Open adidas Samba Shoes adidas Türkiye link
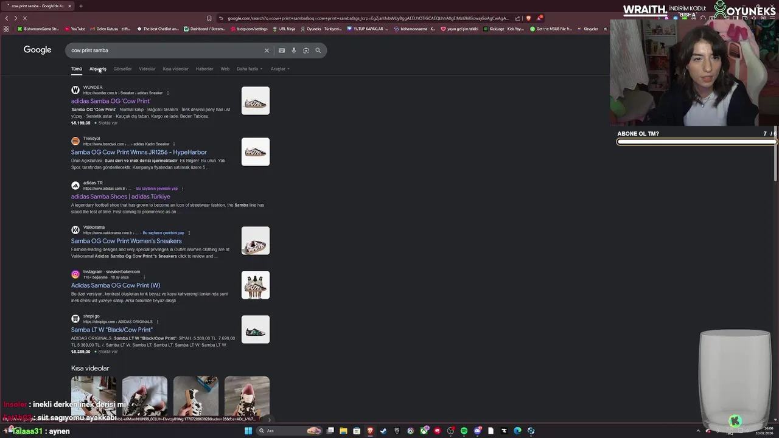Image resolution: width=779 pixels, height=438 pixels. click(x=121, y=196)
